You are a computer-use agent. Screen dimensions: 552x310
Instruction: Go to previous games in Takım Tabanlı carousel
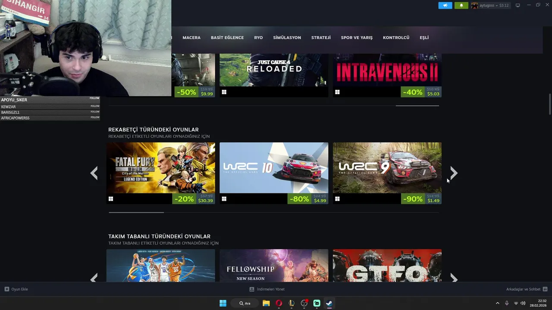point(94,279)
